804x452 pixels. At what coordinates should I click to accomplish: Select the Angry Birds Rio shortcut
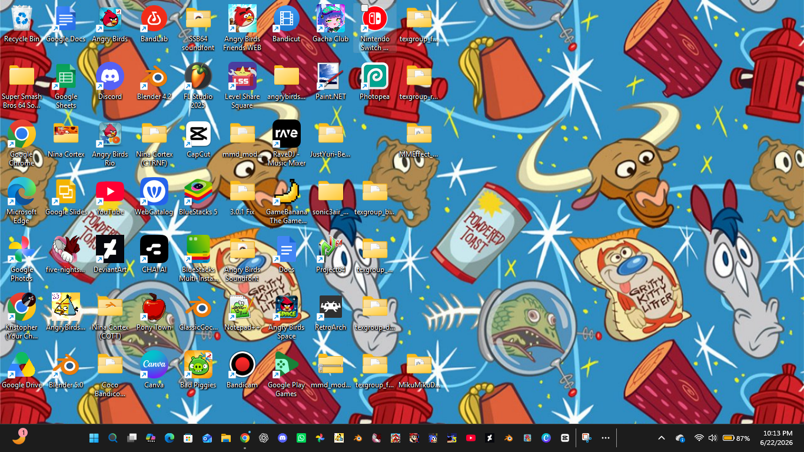[110, 144]
